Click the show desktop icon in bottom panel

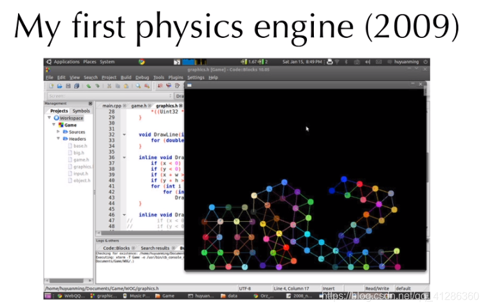[x=48, y=296]
